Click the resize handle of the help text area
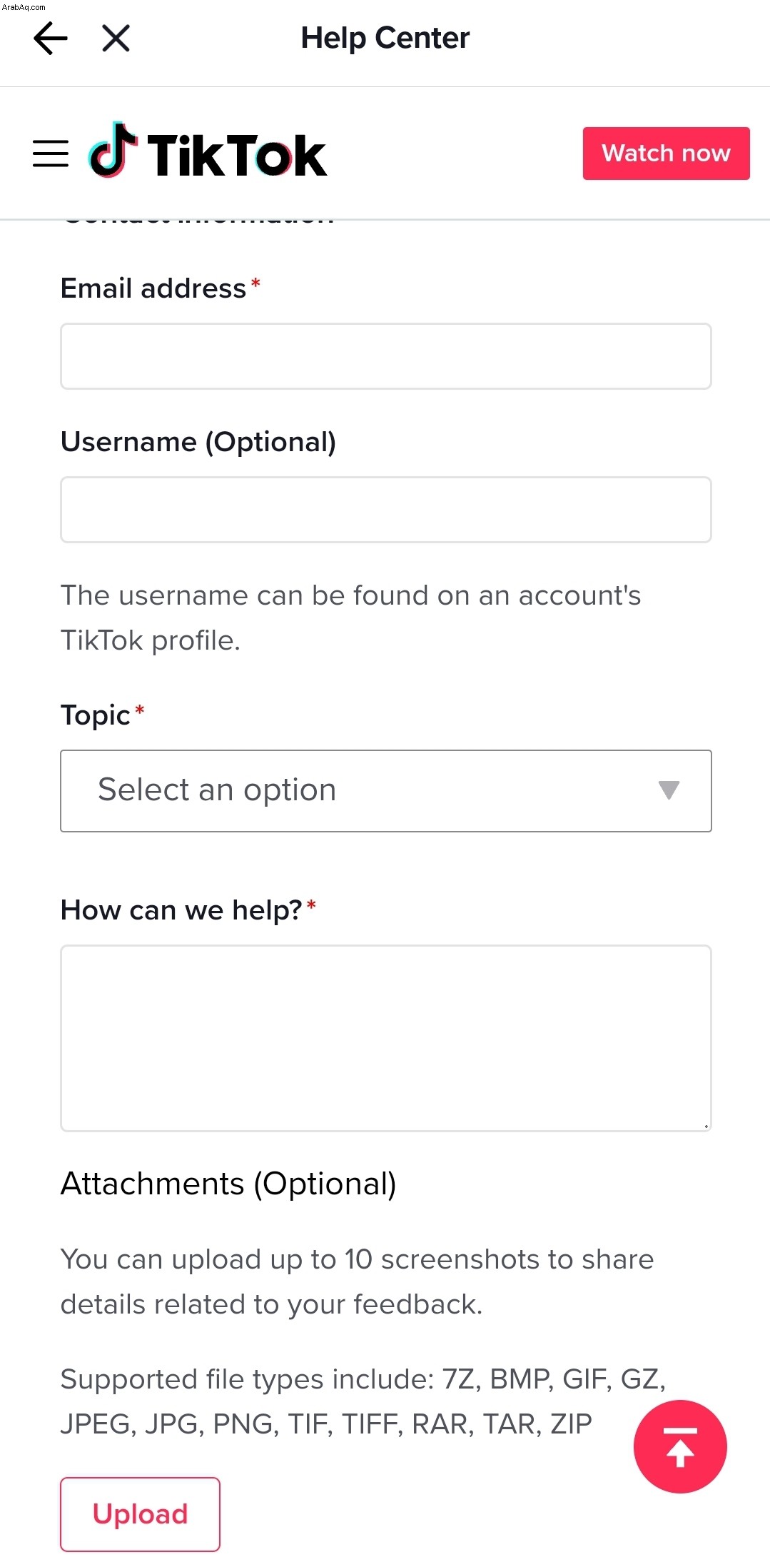The width and height of the screenshot is (770, 1567). tap(705, 1125)
